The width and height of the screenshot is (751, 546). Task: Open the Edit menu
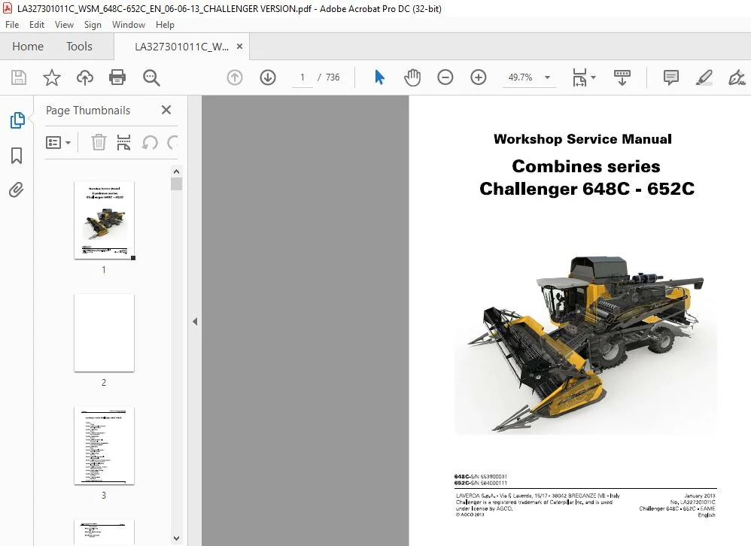36,25
